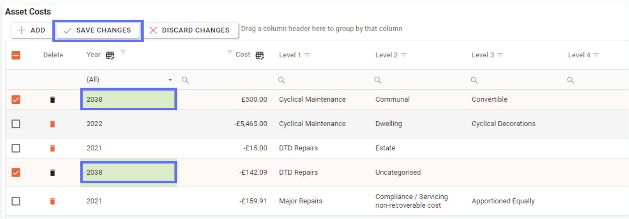This screenshot has width=629, height=219.
Task: Click the Save Changes button
Action: 98,30
